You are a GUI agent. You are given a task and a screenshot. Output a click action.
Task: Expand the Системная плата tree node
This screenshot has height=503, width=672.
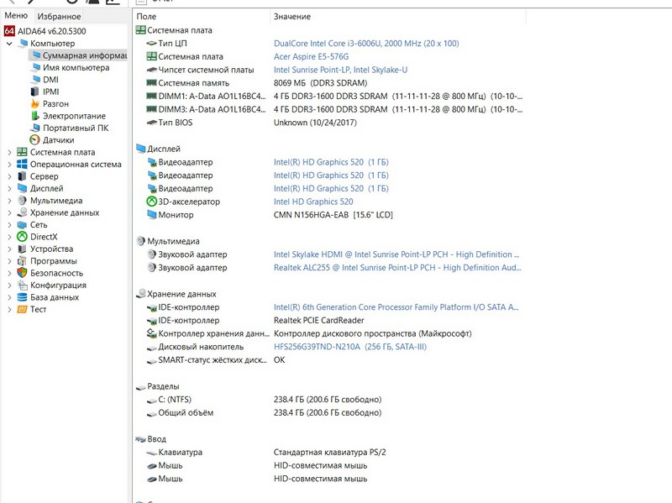coord(9,153)
